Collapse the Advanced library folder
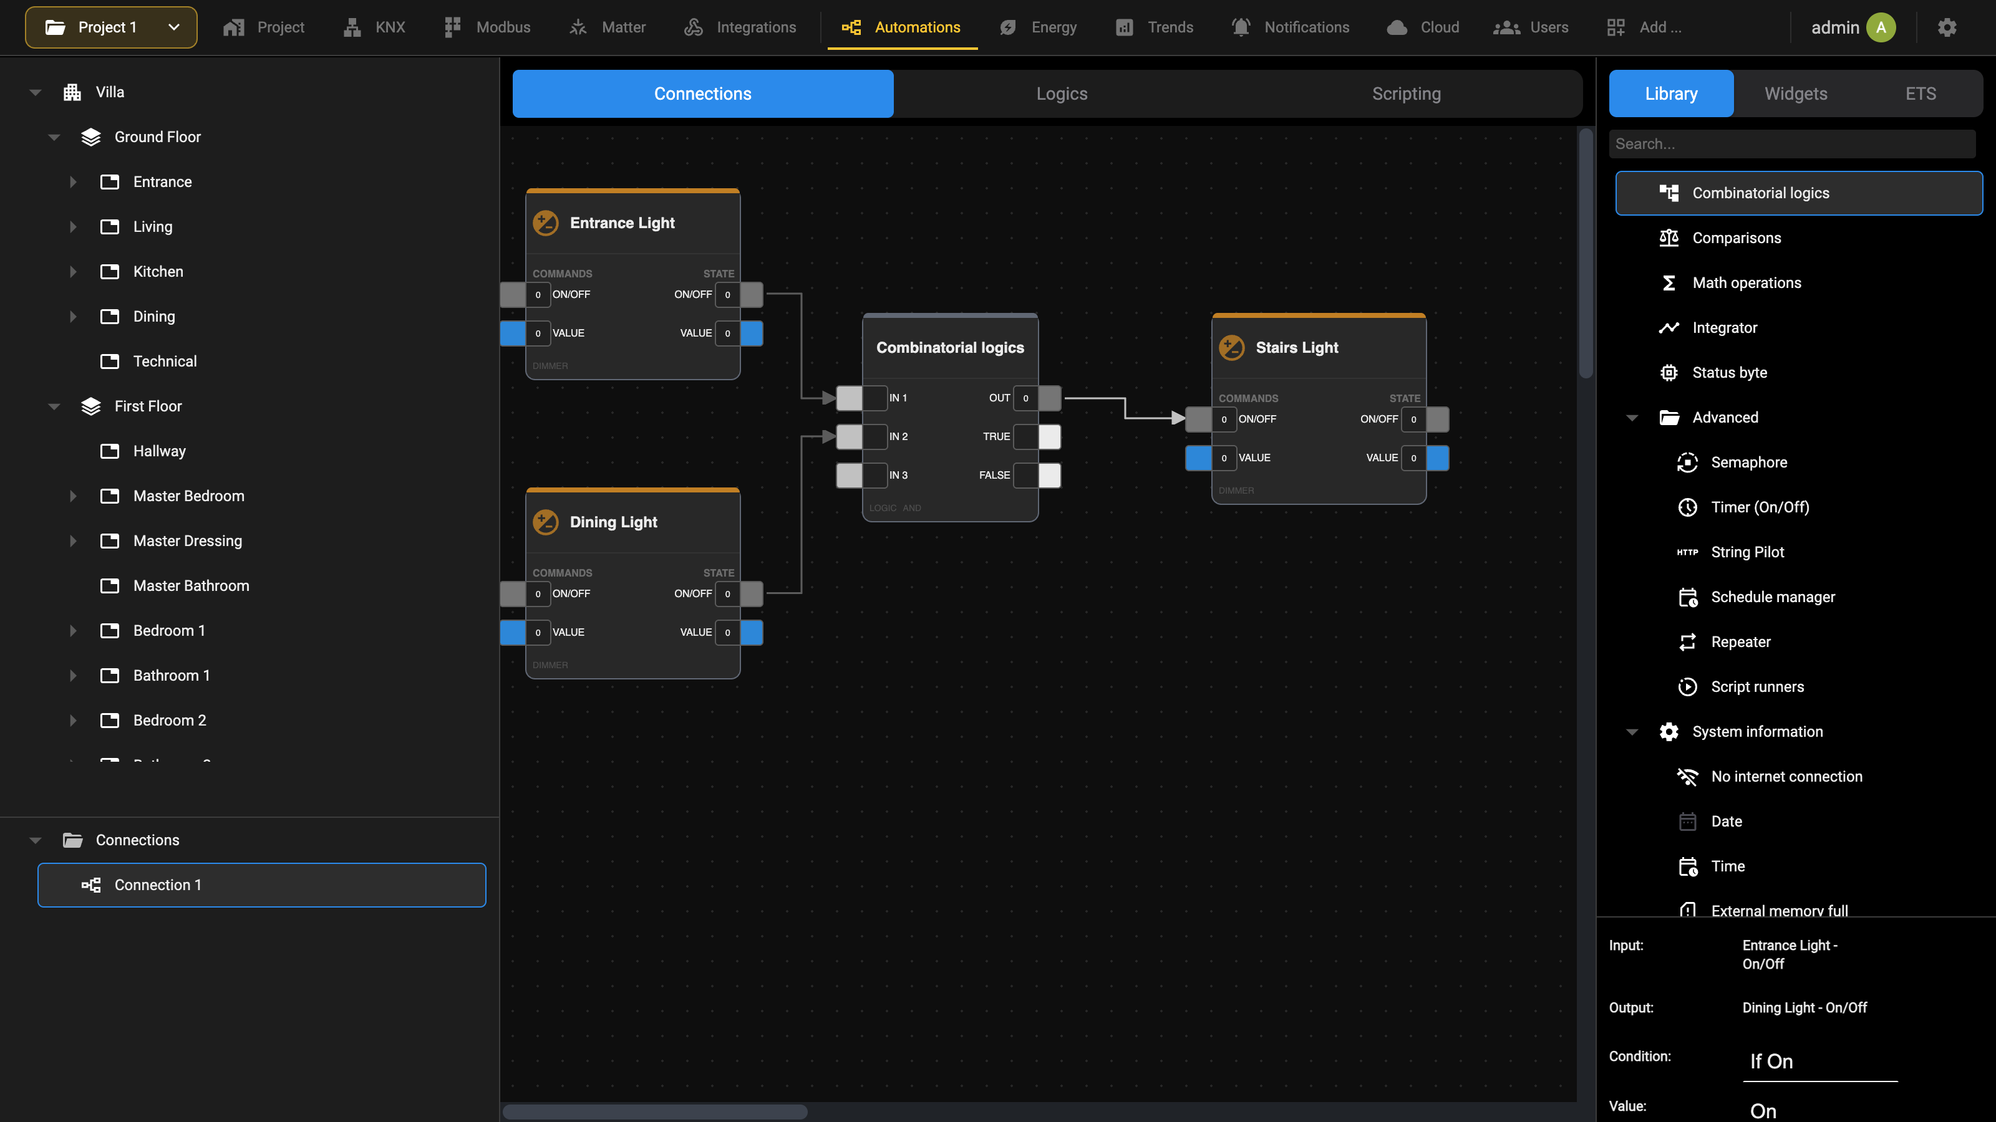Screen dimensions: 1996x1122 coord(1632,418)
